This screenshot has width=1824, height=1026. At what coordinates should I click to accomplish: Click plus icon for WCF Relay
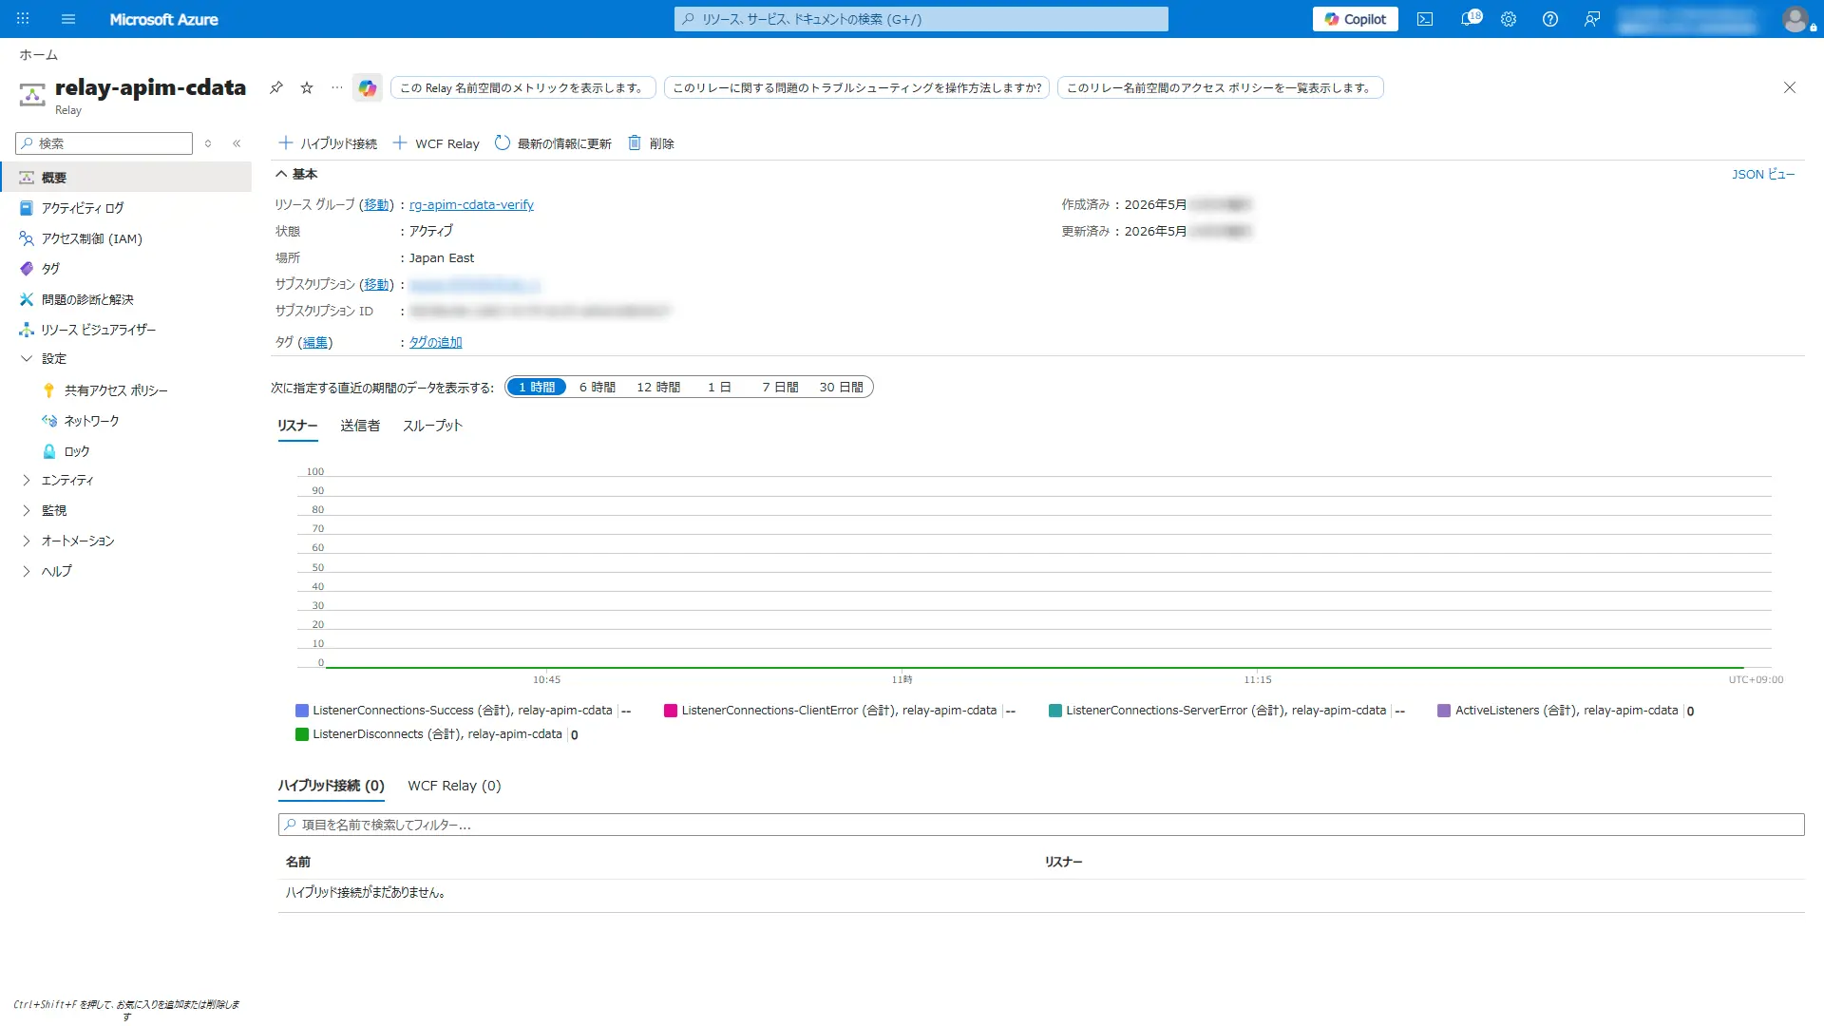(x=400, y=143)
